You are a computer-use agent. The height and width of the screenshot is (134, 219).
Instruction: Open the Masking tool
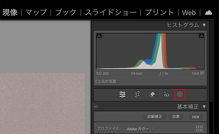click(180, 94)
